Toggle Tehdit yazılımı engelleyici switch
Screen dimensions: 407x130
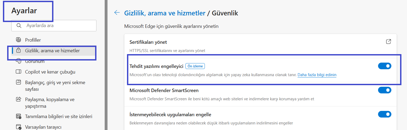385,66
